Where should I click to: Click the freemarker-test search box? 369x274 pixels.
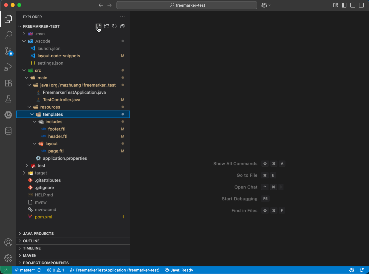[x=187, y=5]
